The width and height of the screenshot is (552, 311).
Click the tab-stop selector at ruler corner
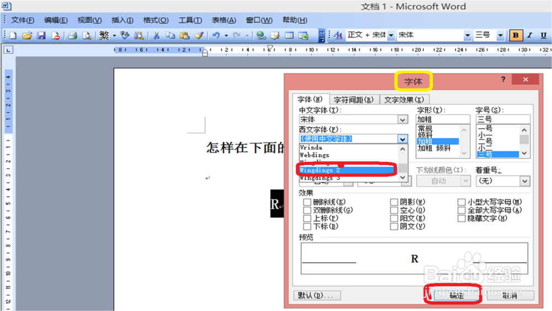[x=8, y=50]
